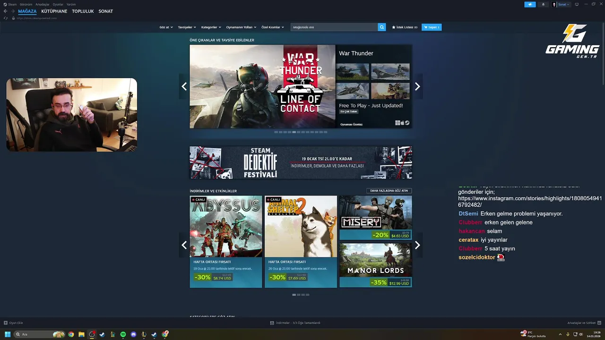The image size is (605, 340).
Task: Click the blue search magnifier button
Action: (382, 27)
